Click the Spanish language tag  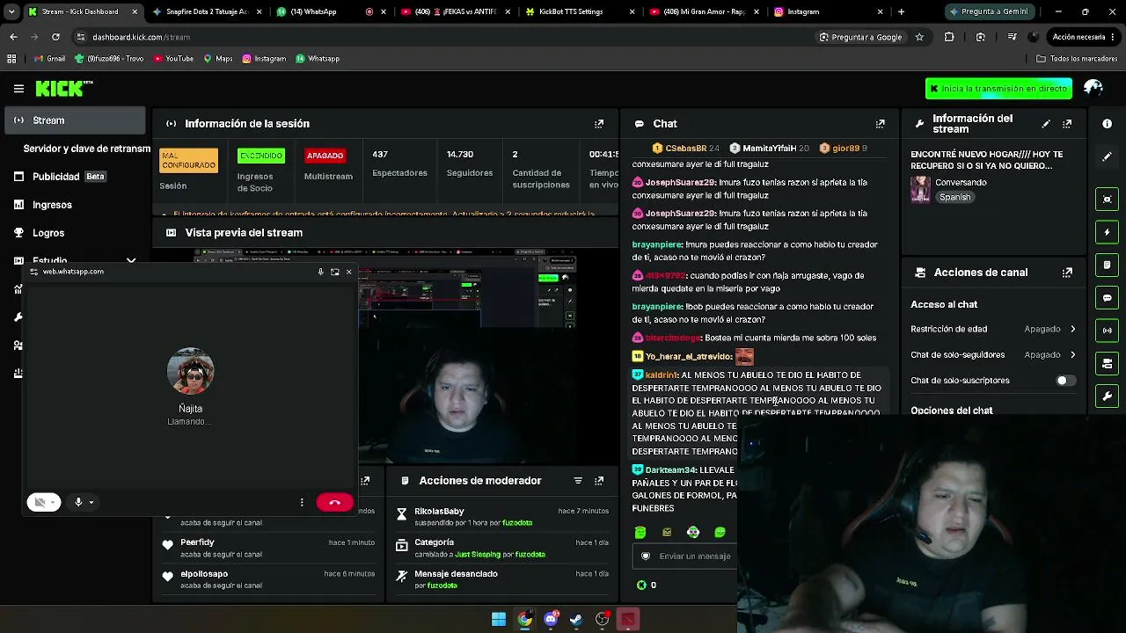tap(954, 198)
